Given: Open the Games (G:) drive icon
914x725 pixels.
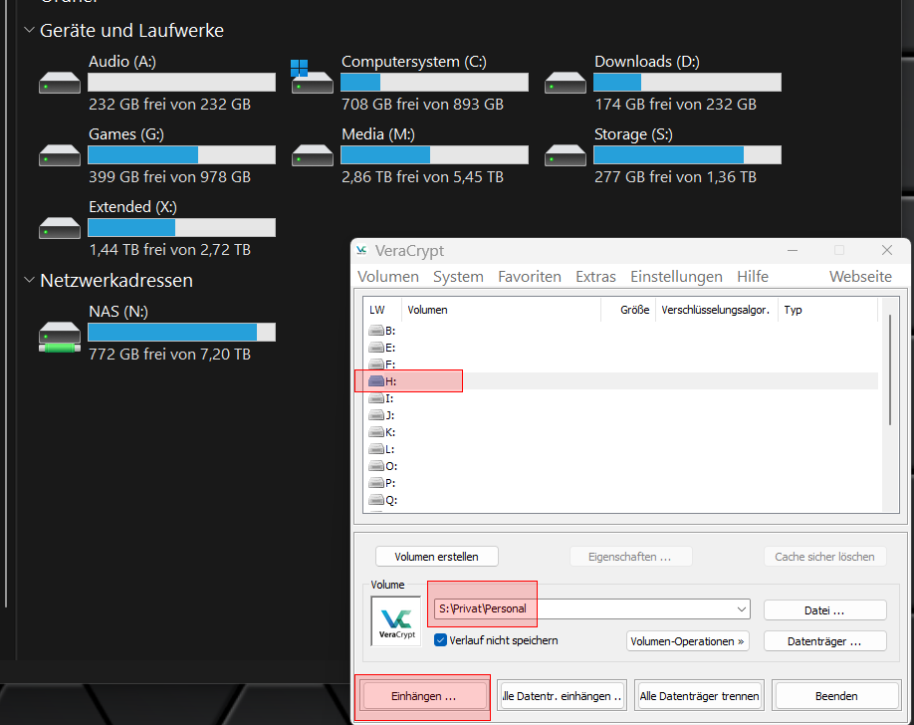Looking at the screenshot, I should (x=60, y=155).
